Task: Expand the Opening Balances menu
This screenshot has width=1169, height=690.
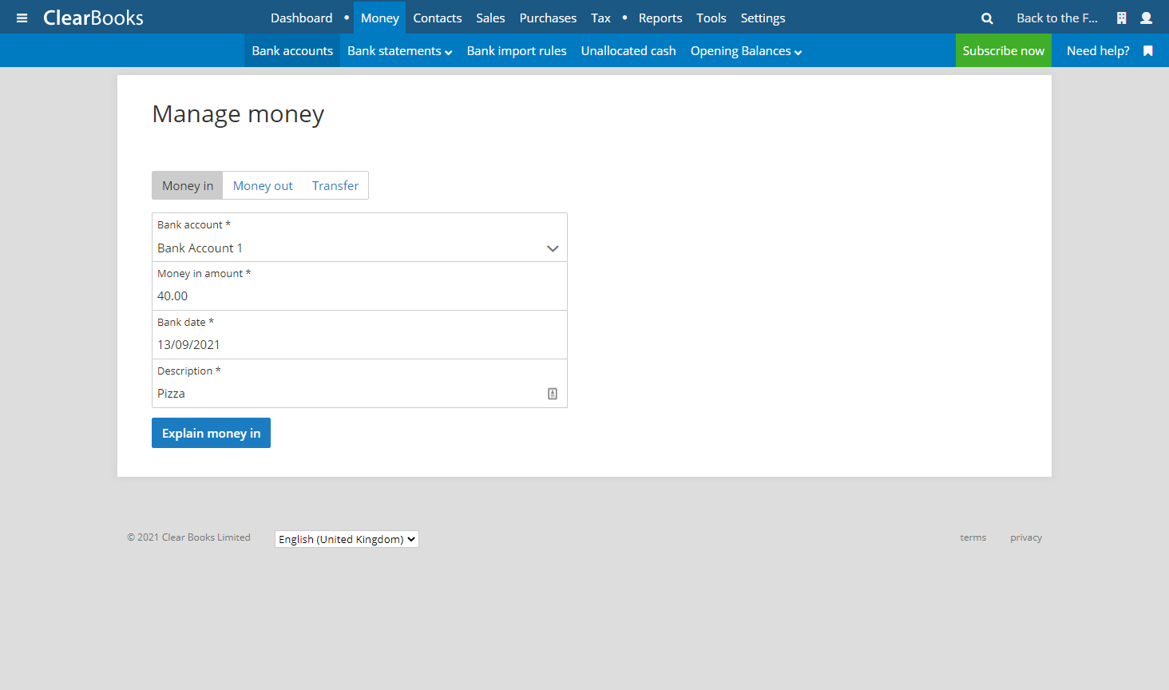Action: pos(746,51)
